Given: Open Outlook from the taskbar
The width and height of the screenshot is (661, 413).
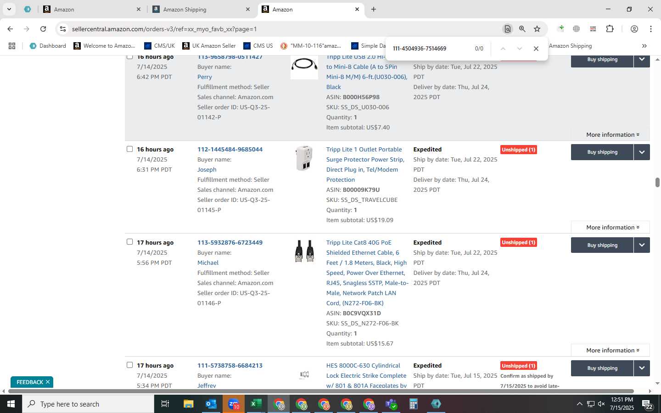Looking at the screenshot, I should (x=211, y=404).
